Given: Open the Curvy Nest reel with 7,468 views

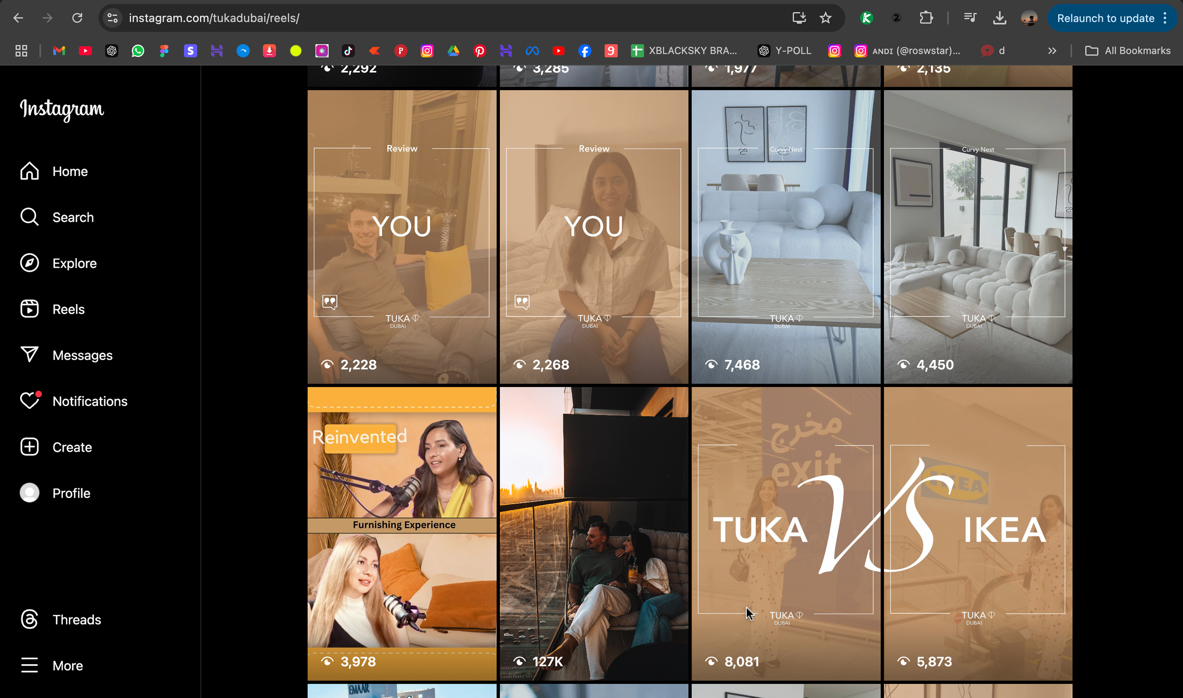Looking at the screenshot, I should point(786,237).
